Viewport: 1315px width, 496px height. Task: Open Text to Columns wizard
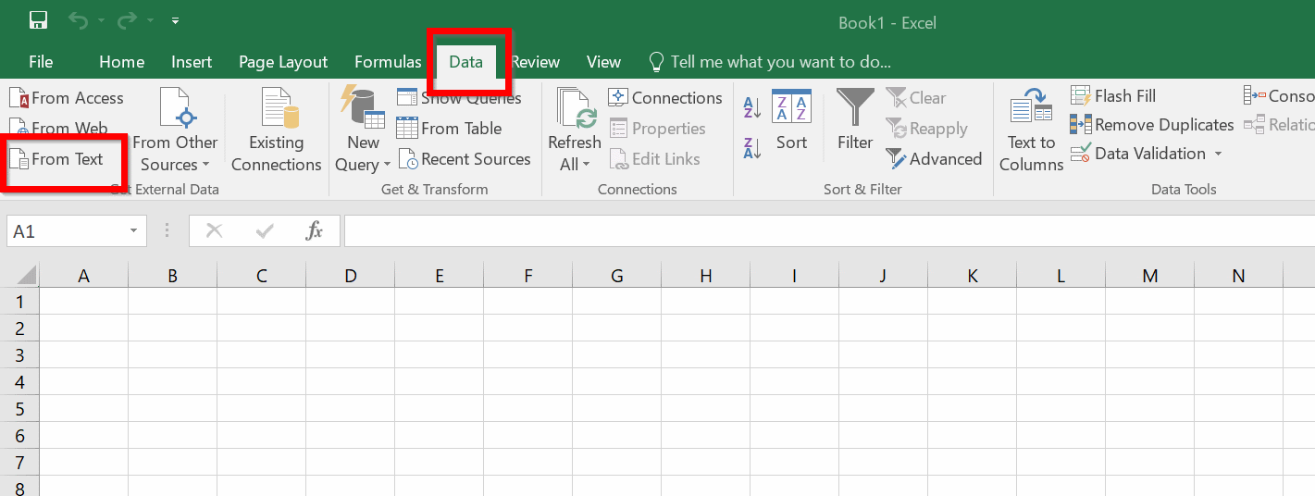[1031, 130]
